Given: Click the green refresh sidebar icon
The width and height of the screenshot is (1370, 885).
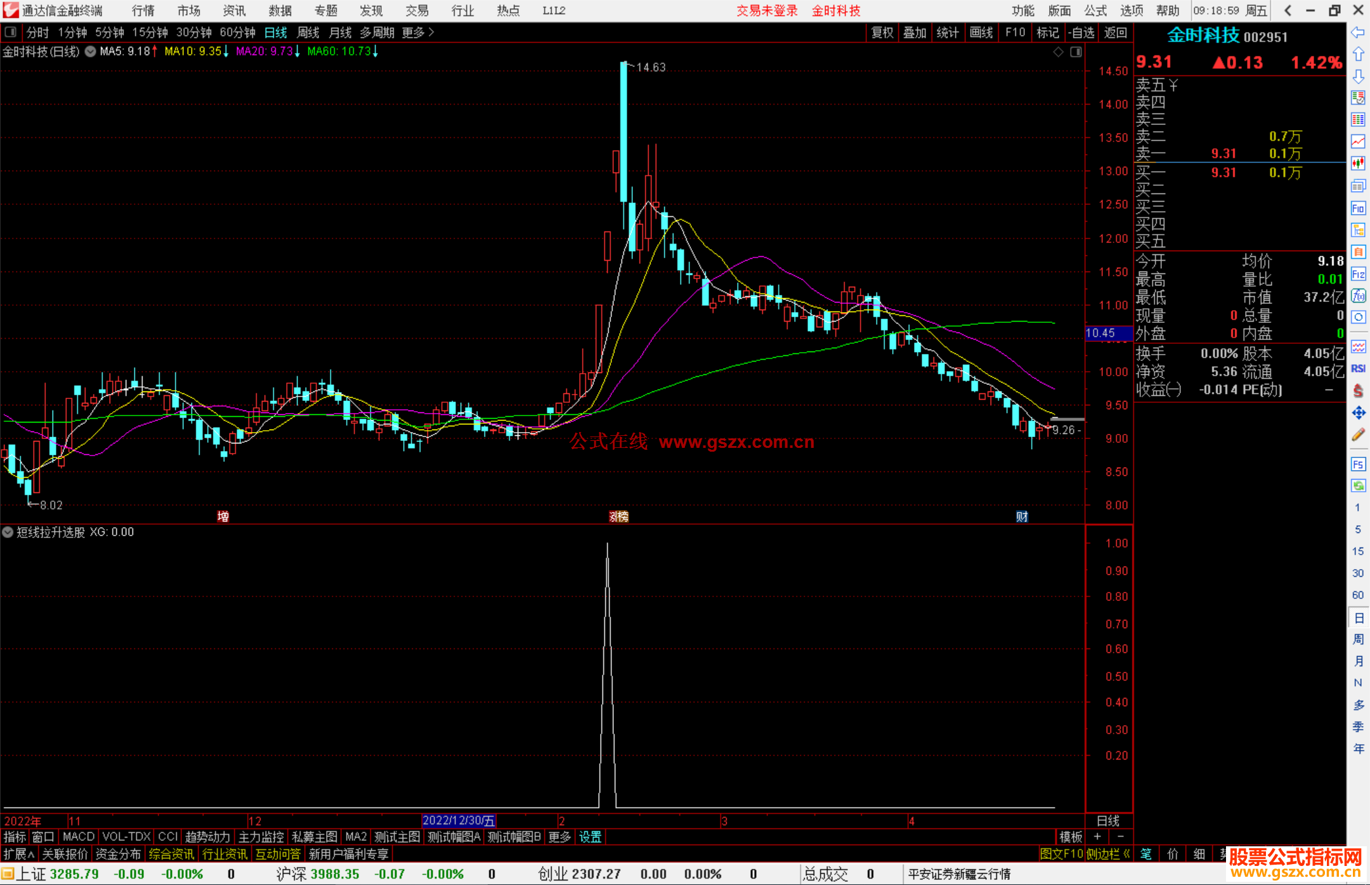Looking at the screenshot, I should pos(1358,486).
